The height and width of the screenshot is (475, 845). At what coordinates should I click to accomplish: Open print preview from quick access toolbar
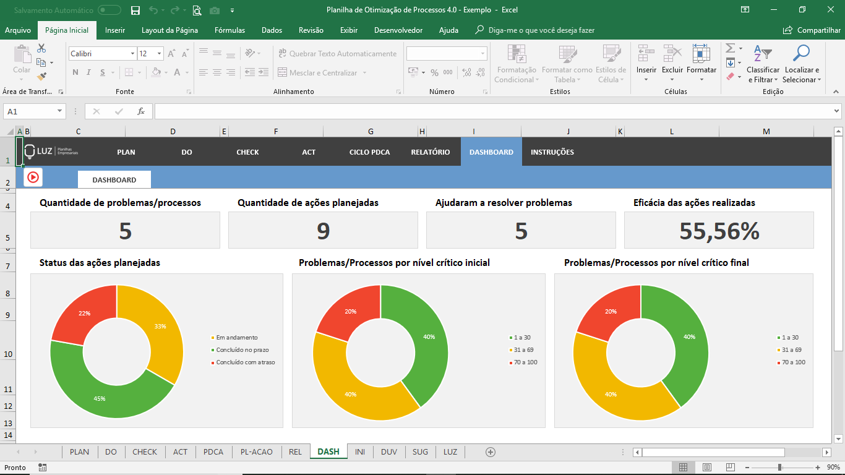pos(197,10)
